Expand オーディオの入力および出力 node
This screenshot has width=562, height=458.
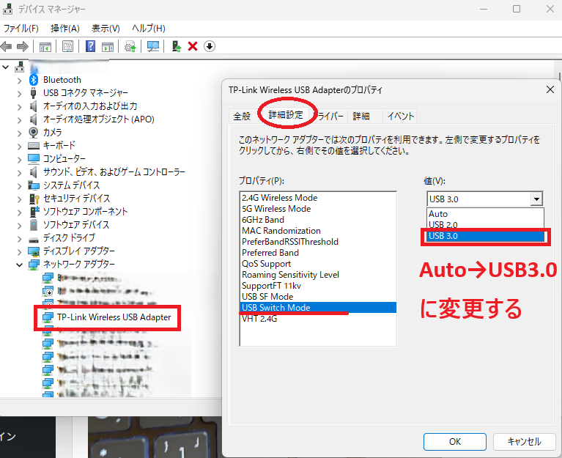19,107
